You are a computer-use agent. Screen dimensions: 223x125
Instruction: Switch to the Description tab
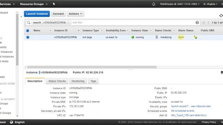(35, 81)
